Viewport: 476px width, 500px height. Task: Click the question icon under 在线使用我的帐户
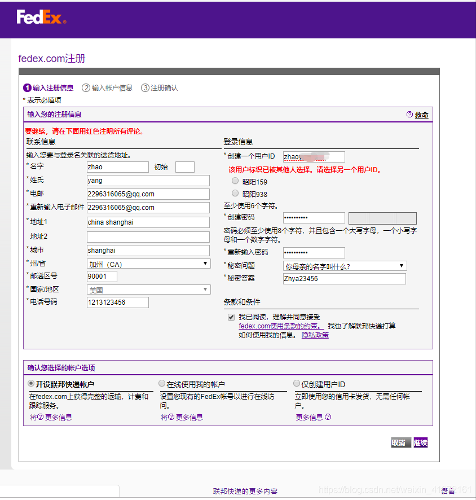(171, 417)
